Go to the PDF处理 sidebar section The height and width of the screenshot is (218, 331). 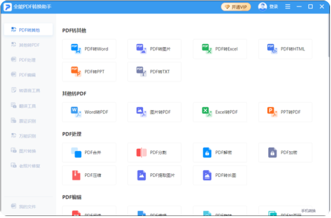click(28, 60)
